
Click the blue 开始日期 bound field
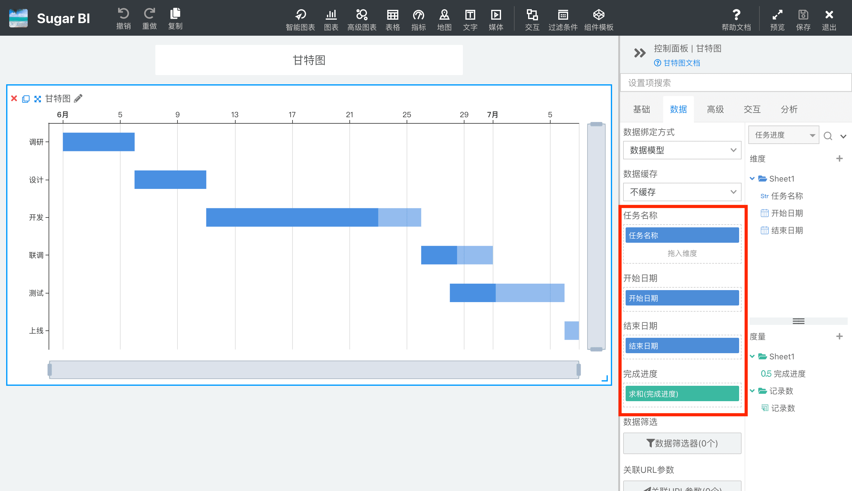682,298
